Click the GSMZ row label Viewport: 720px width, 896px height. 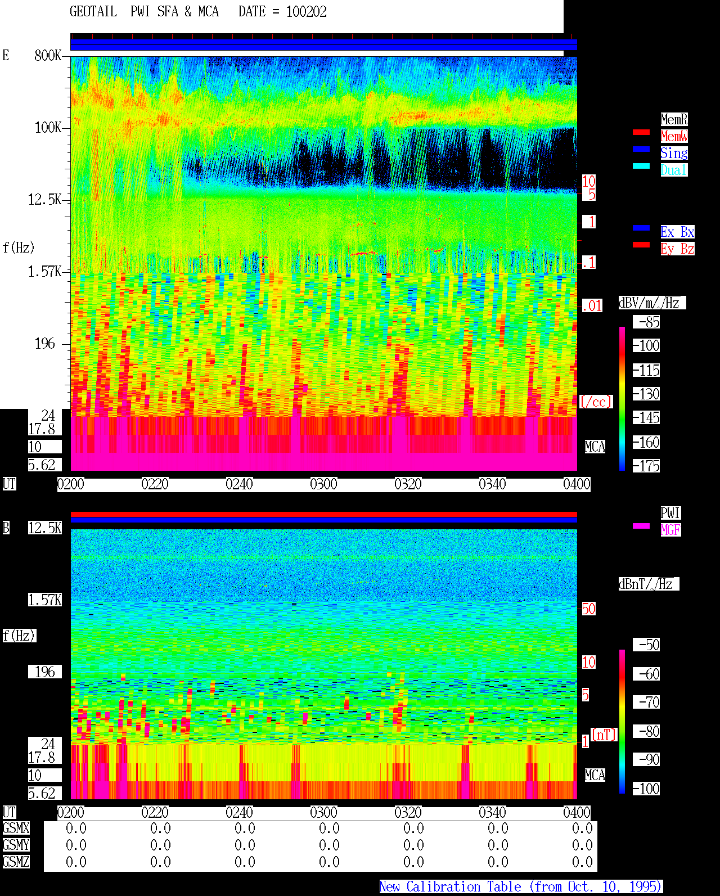tap(16, 862)
